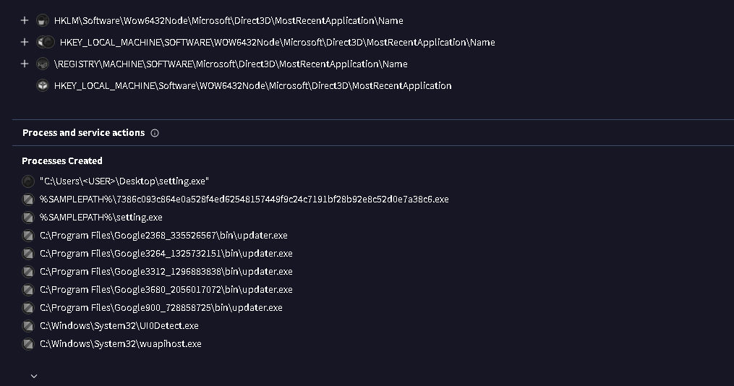Select the Google3264_1325732151 updater.exe process path
734x386 pixels.
[166, 253]
